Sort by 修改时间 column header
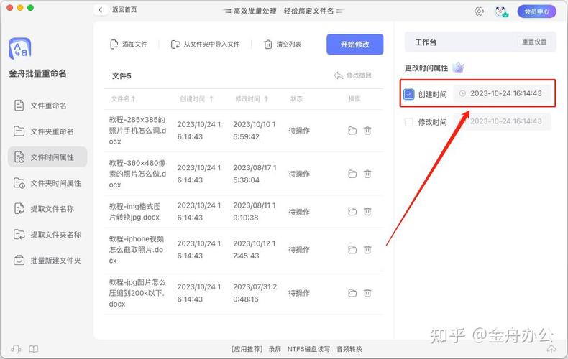The image size is (568, 359). coord(252,99)
